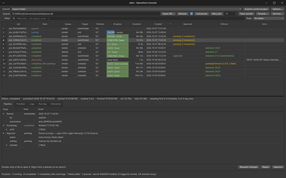Switch to the Pipeline tab

click(8, 104)
